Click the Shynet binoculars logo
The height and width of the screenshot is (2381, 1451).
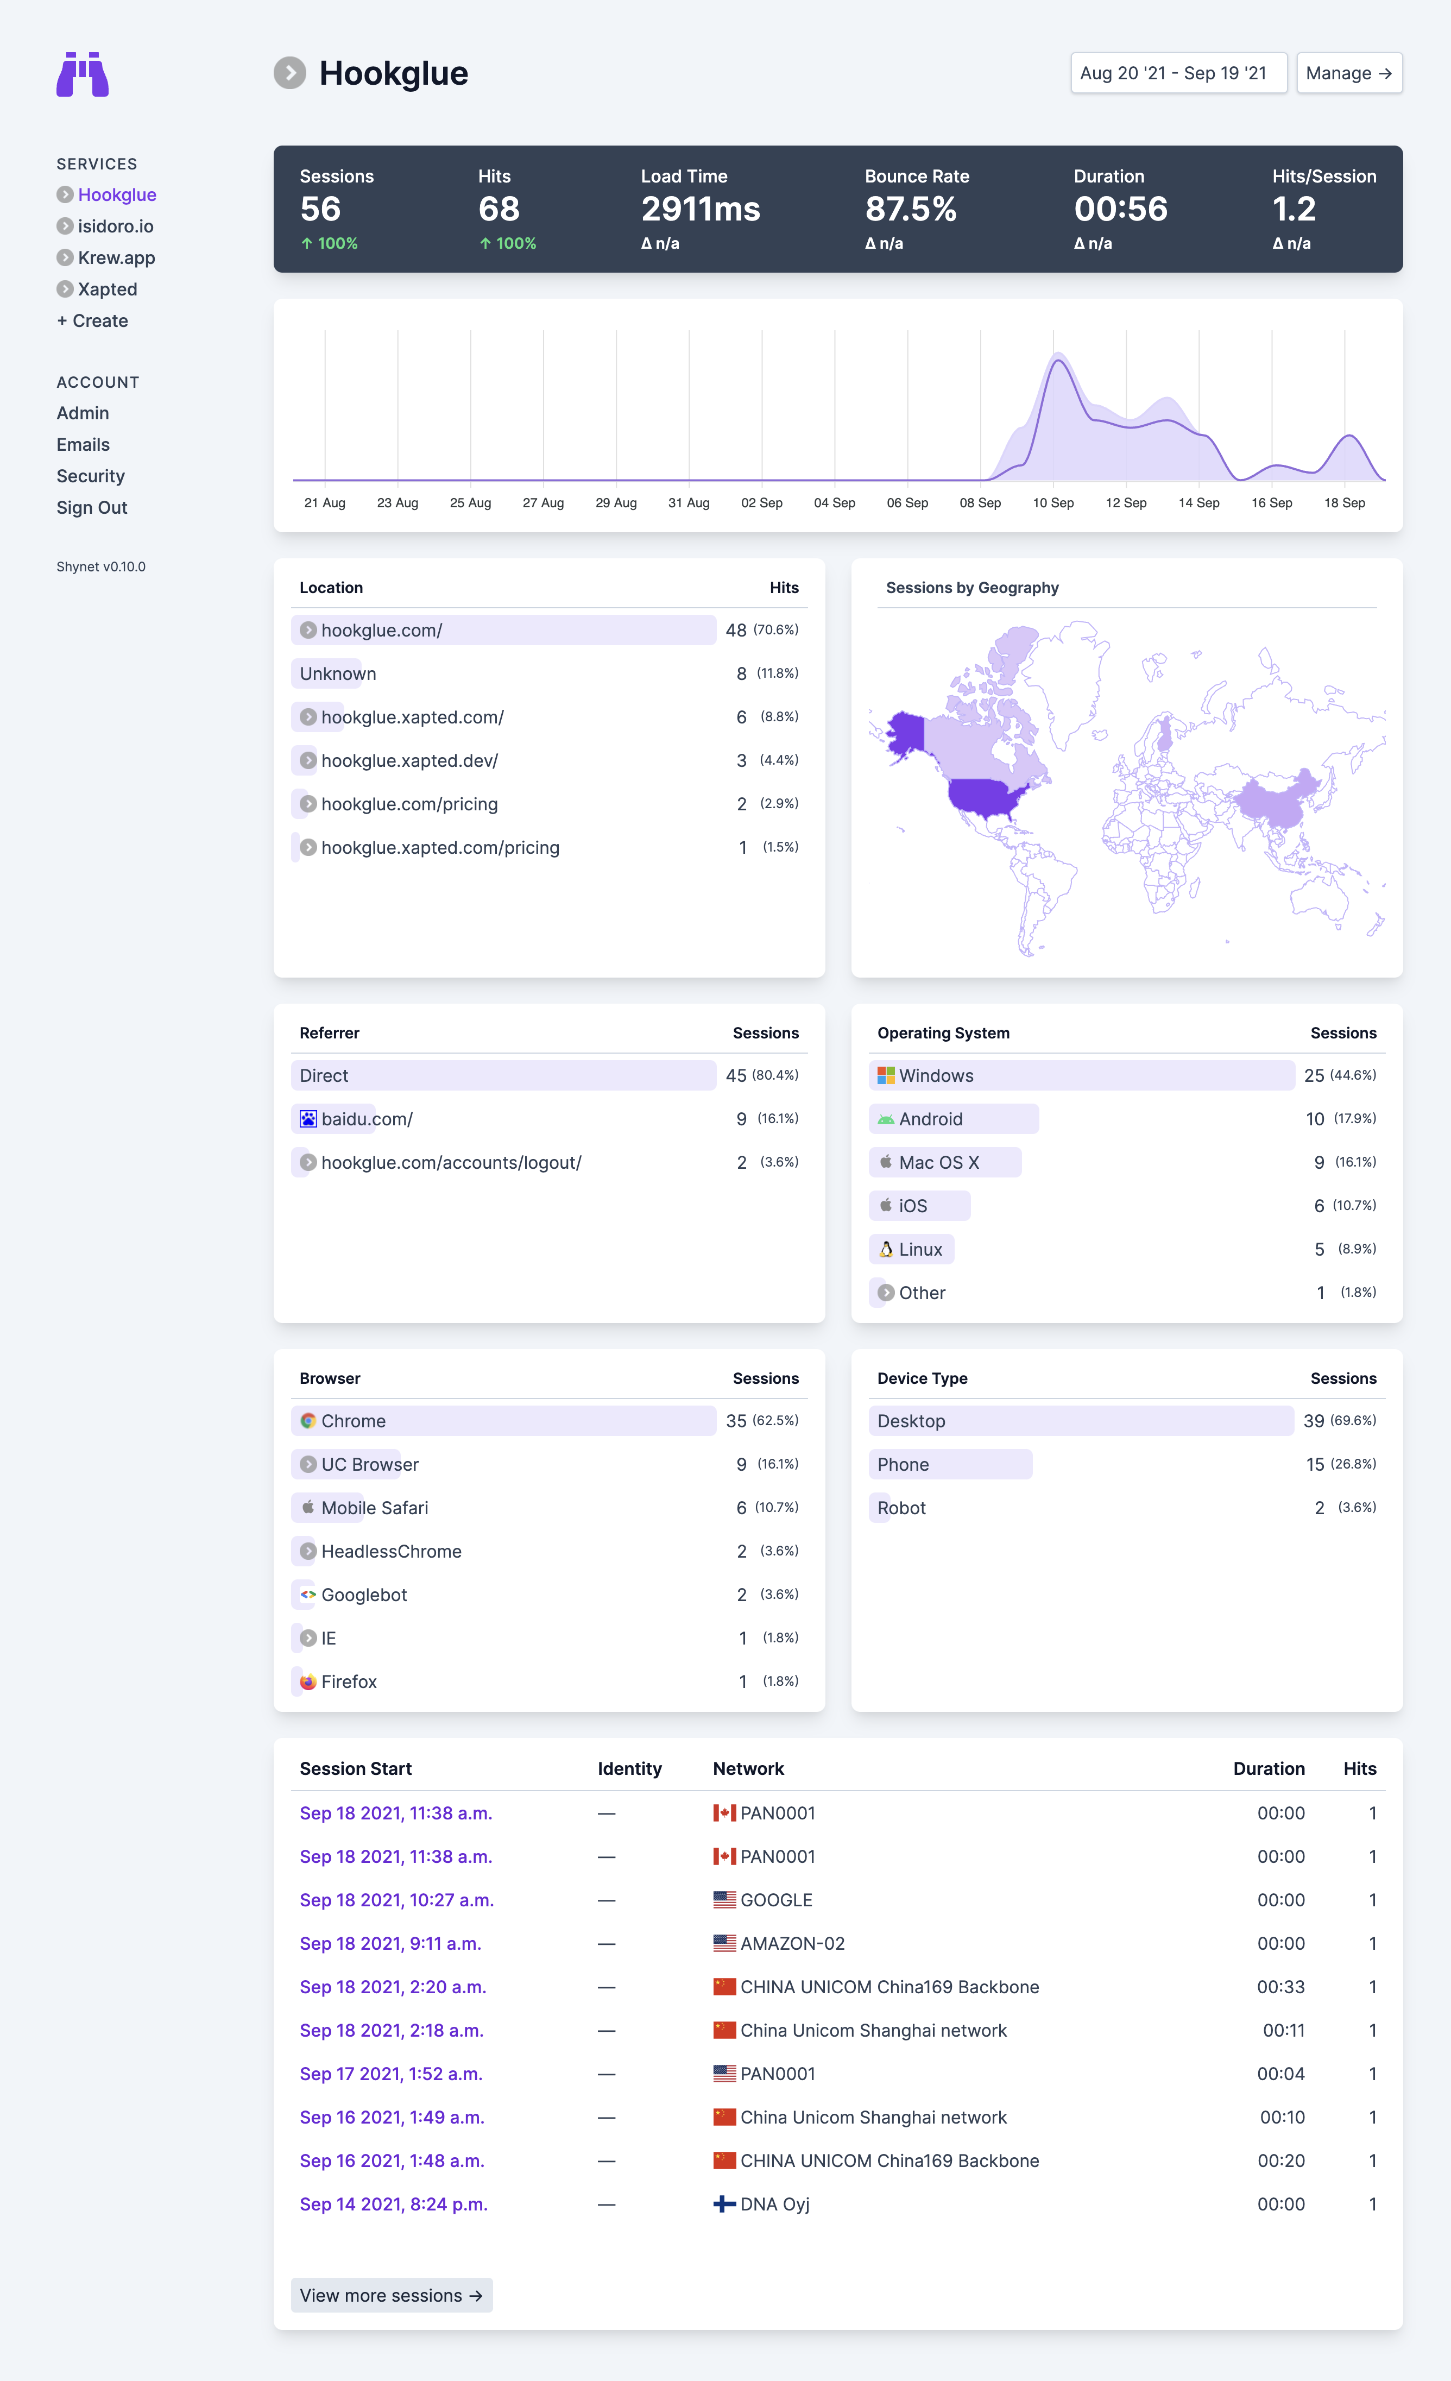[x=82, y=74]
